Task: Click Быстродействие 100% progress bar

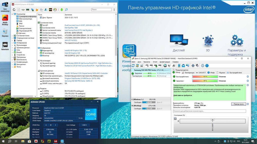Action: [x=205, y=76]
